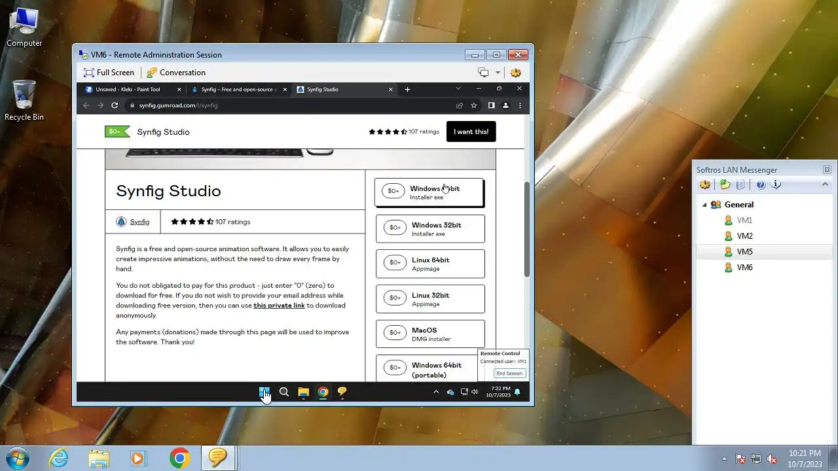
Task: Click the synfig.gumroad.com address bar
Action: tap(288, 105)
